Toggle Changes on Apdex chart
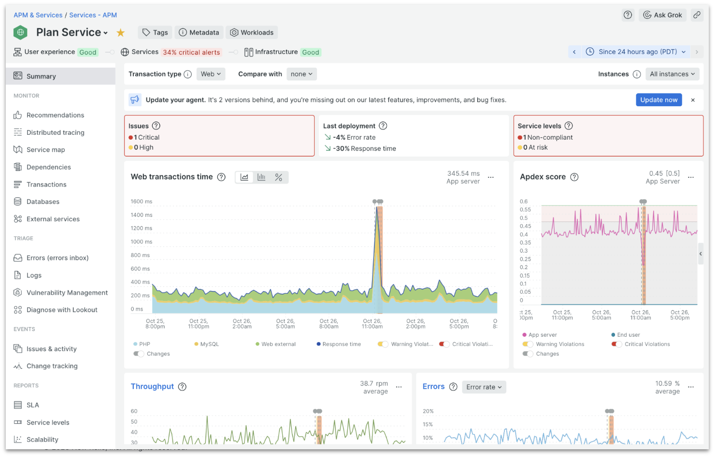The image size is (717, 457). coord(528,354)
